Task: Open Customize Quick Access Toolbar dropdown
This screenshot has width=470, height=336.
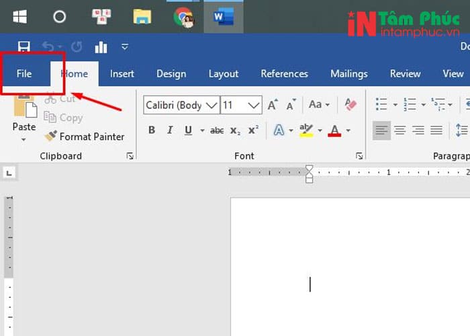Action: (125, 47)
